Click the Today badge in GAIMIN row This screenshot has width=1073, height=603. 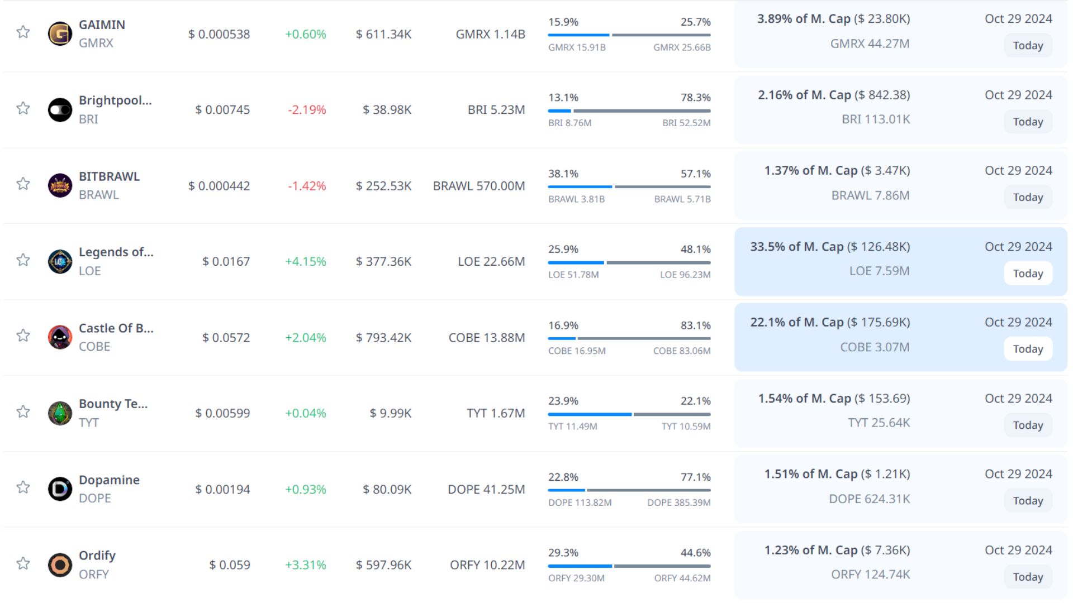point(1028,46)
